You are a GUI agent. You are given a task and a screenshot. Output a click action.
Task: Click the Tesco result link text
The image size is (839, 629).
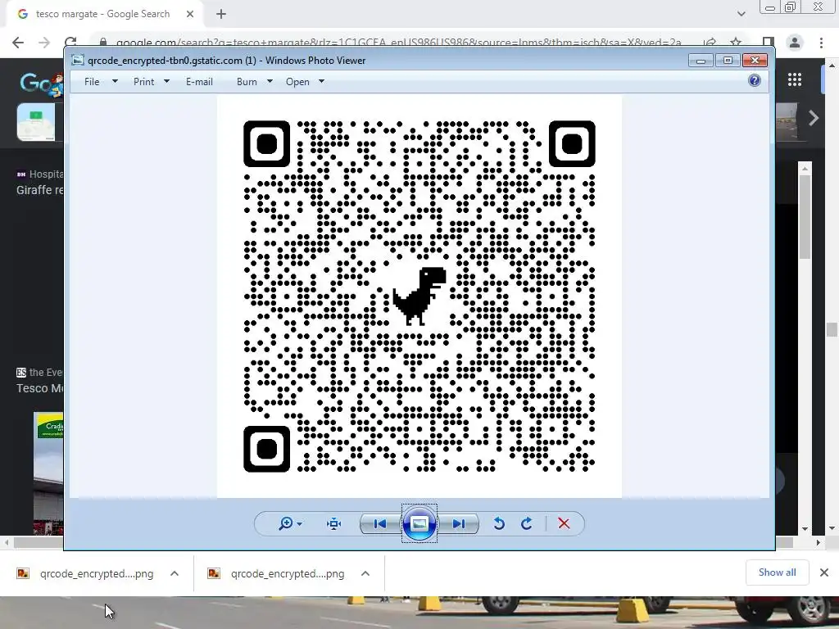coord(40,388)
